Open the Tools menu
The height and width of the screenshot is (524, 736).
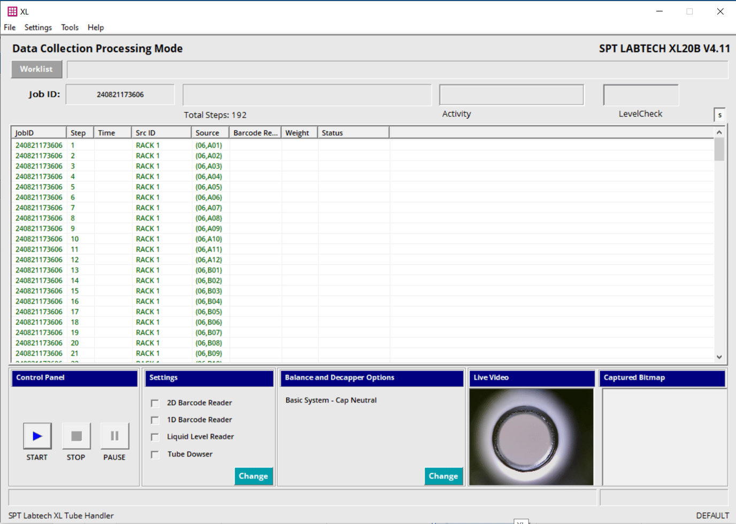(x=70, y=27)
